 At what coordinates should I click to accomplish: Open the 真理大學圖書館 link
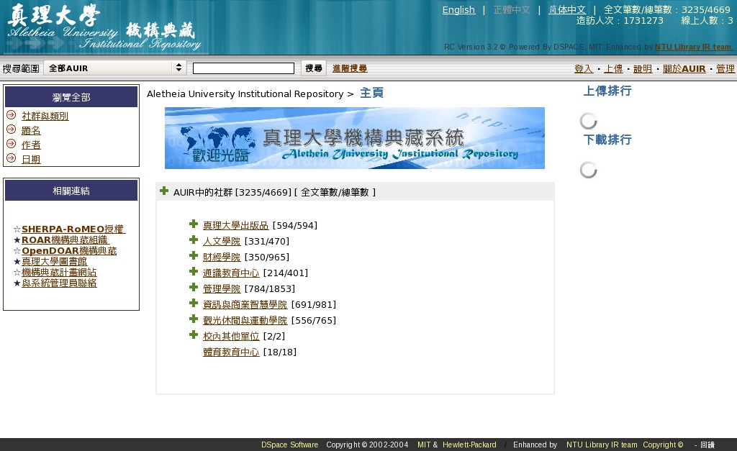tap(55, 261)
